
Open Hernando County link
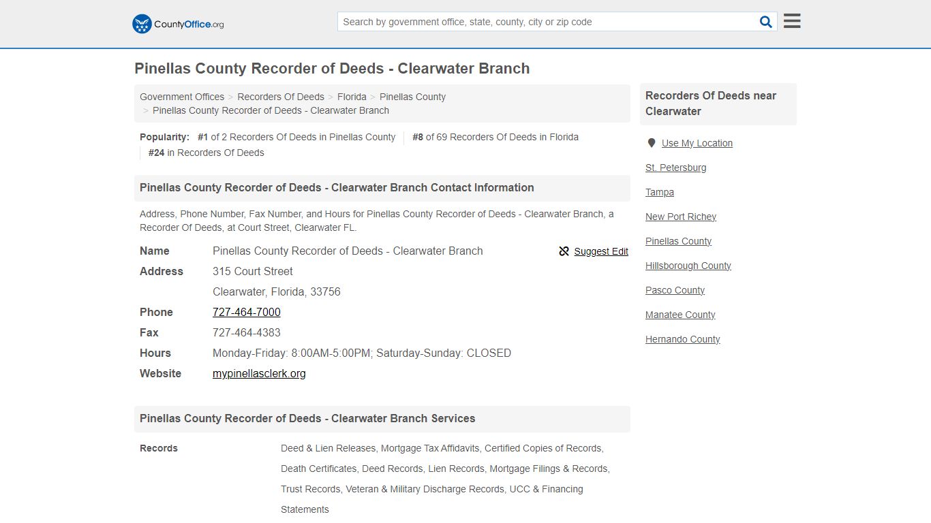(683, 339)
